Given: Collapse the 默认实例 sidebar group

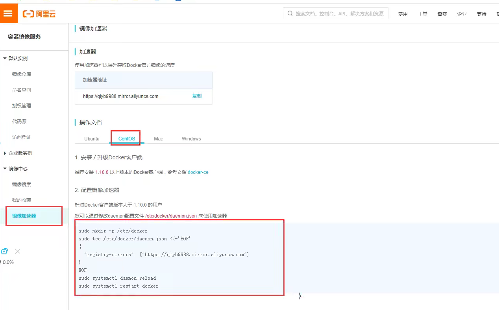Looking at the screenshot, I should pyautogui.click(x=16, y=58).
